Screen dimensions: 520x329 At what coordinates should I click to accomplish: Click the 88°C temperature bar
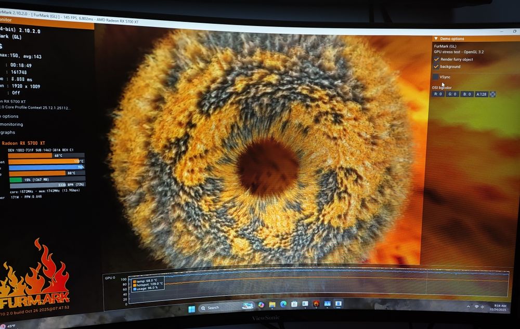point(47,173)
